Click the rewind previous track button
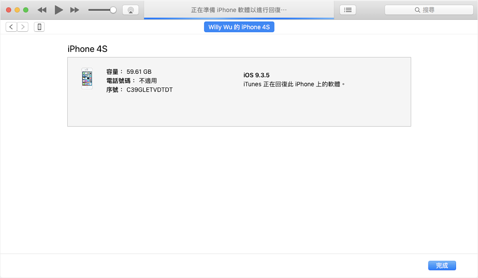 [x=42, y=10]
